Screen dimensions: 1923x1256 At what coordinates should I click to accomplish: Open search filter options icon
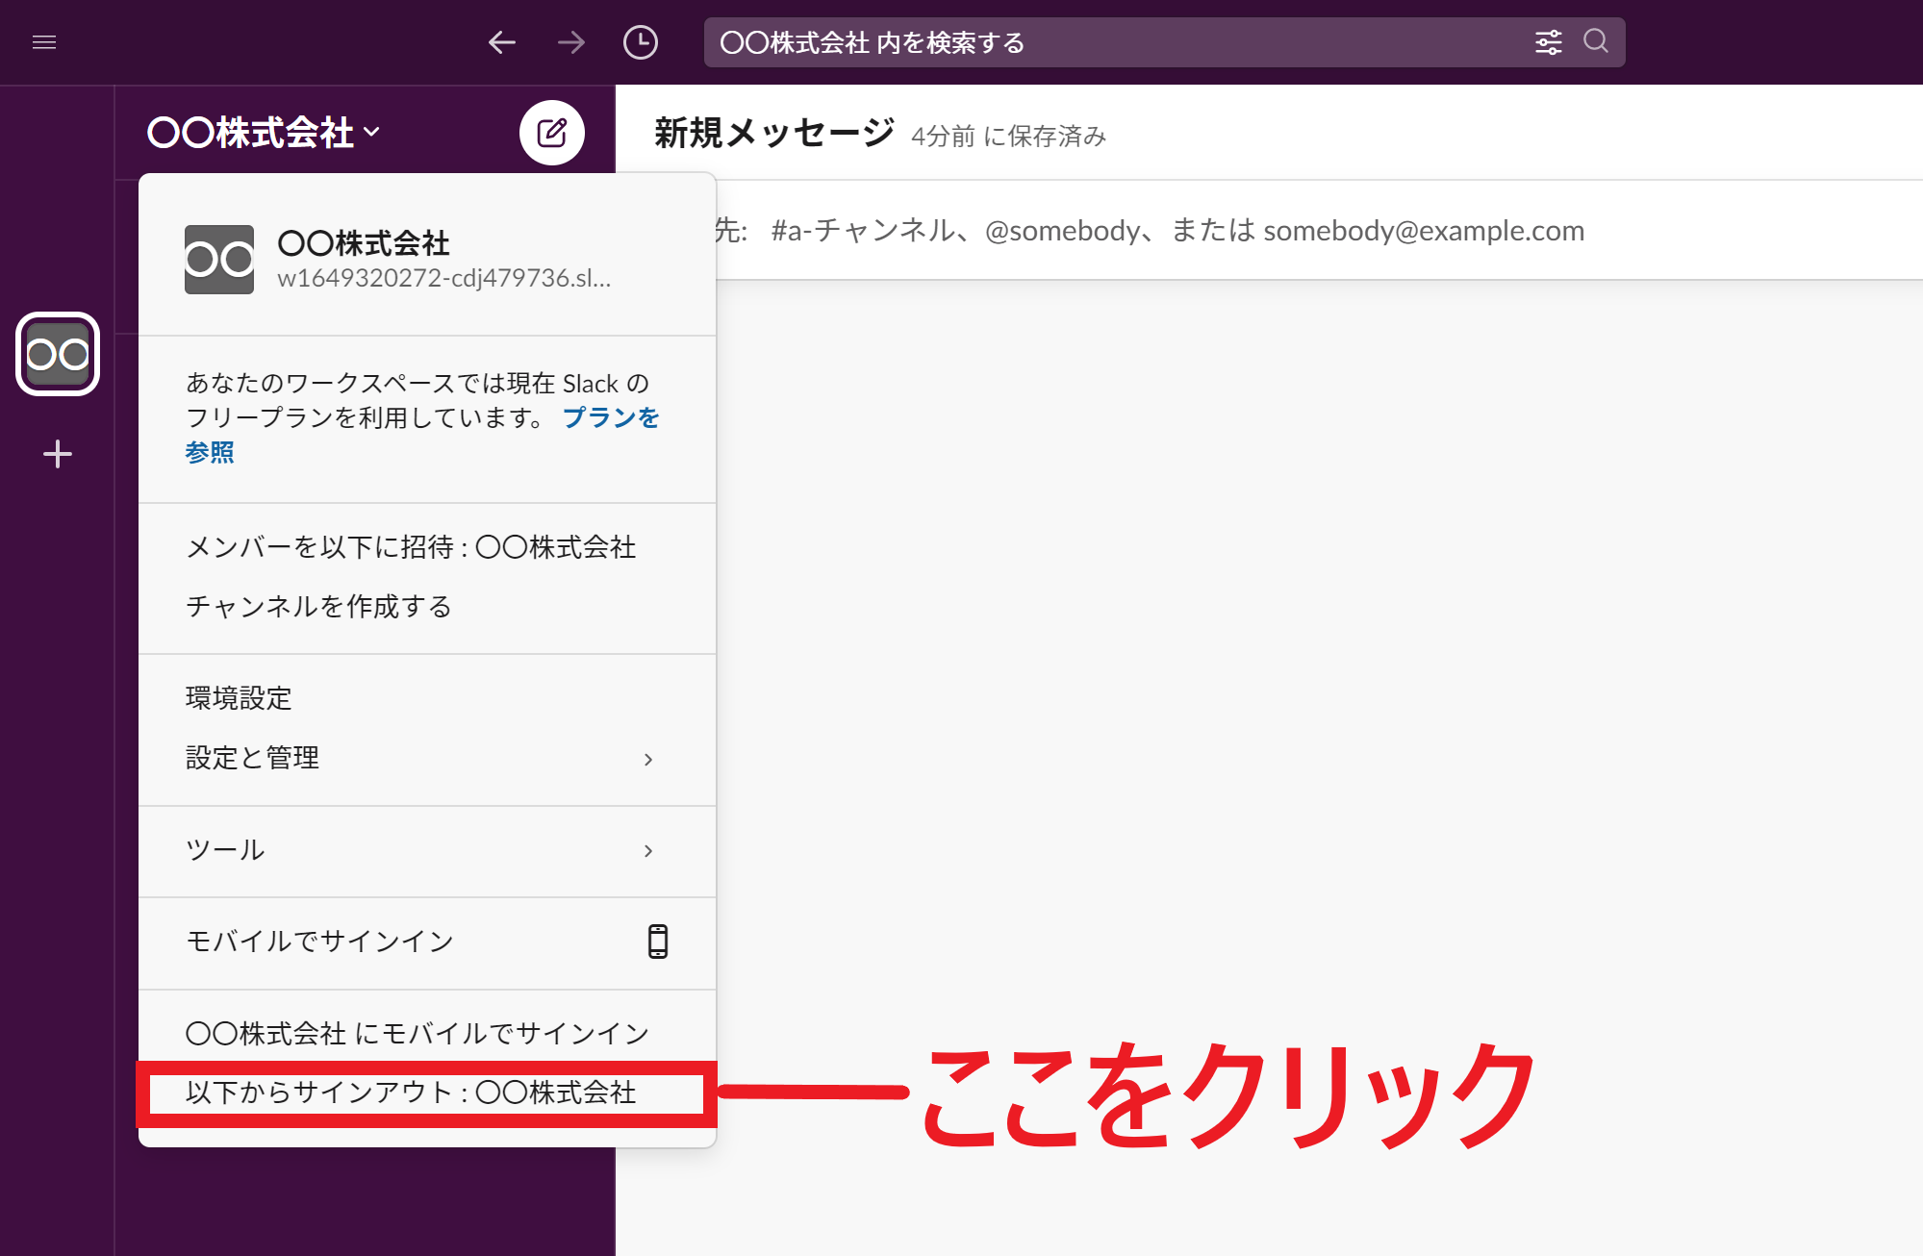(x=1548, y=42)
